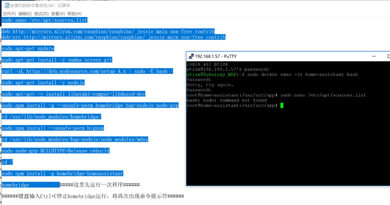Click the libavahi-compat-libdnssd-dev line
The height and width of the screenshot is (205, 390).
[73, 94]
